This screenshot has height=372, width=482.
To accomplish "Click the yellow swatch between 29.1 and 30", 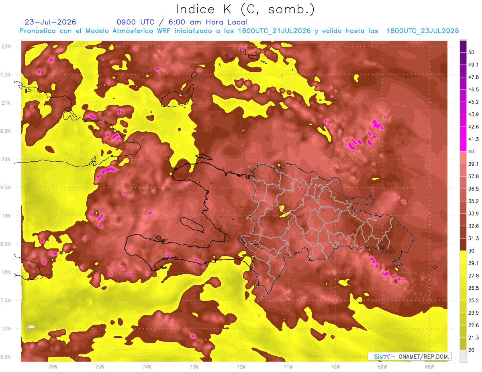I will (463, 257).
